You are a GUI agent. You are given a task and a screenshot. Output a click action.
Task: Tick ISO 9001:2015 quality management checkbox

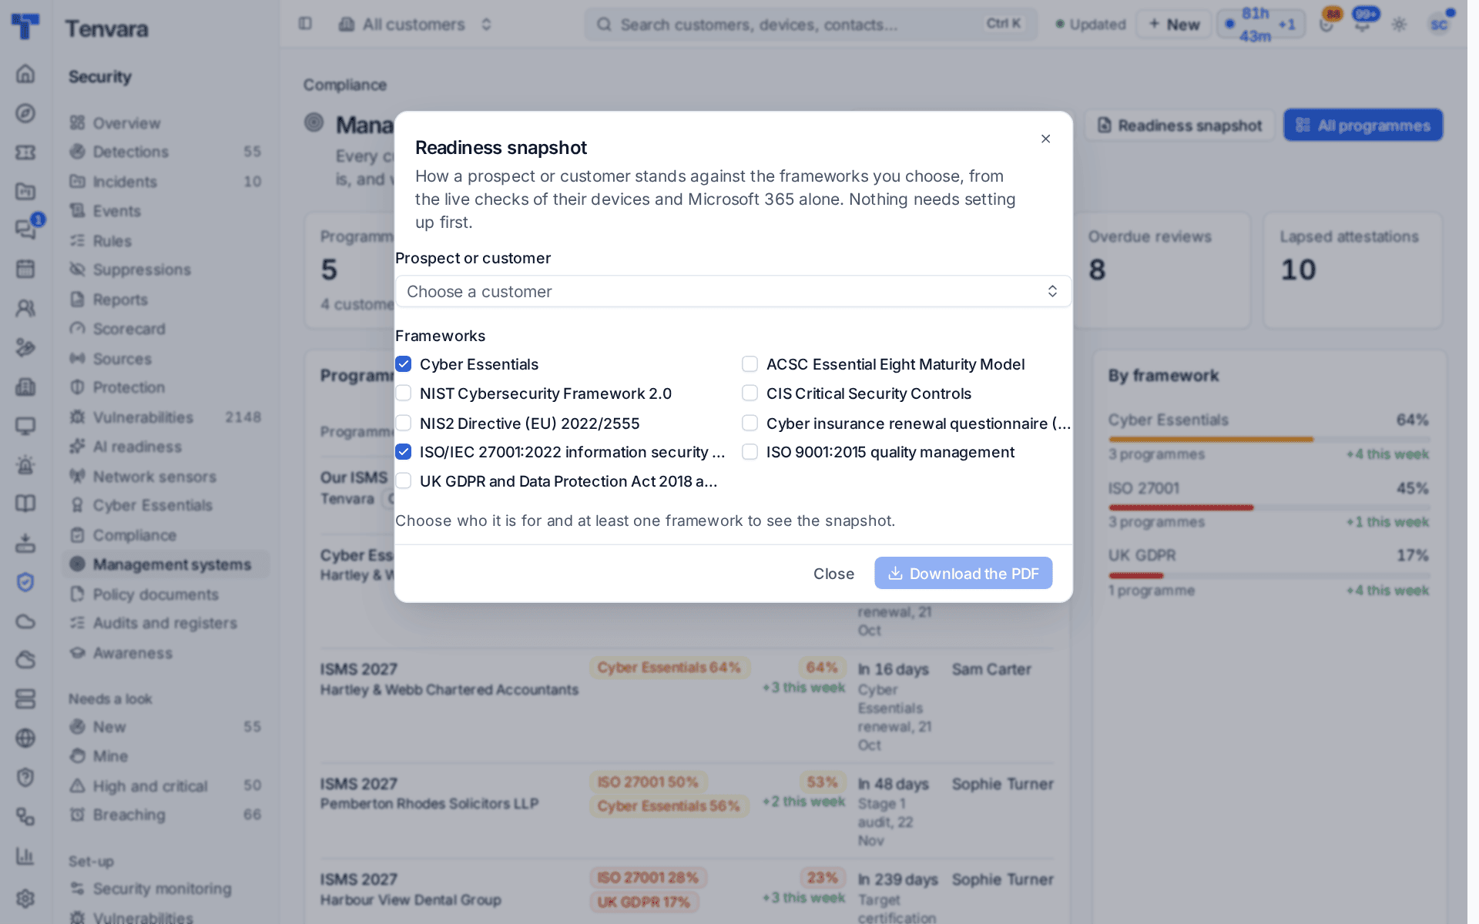click(x=750, y=452)
